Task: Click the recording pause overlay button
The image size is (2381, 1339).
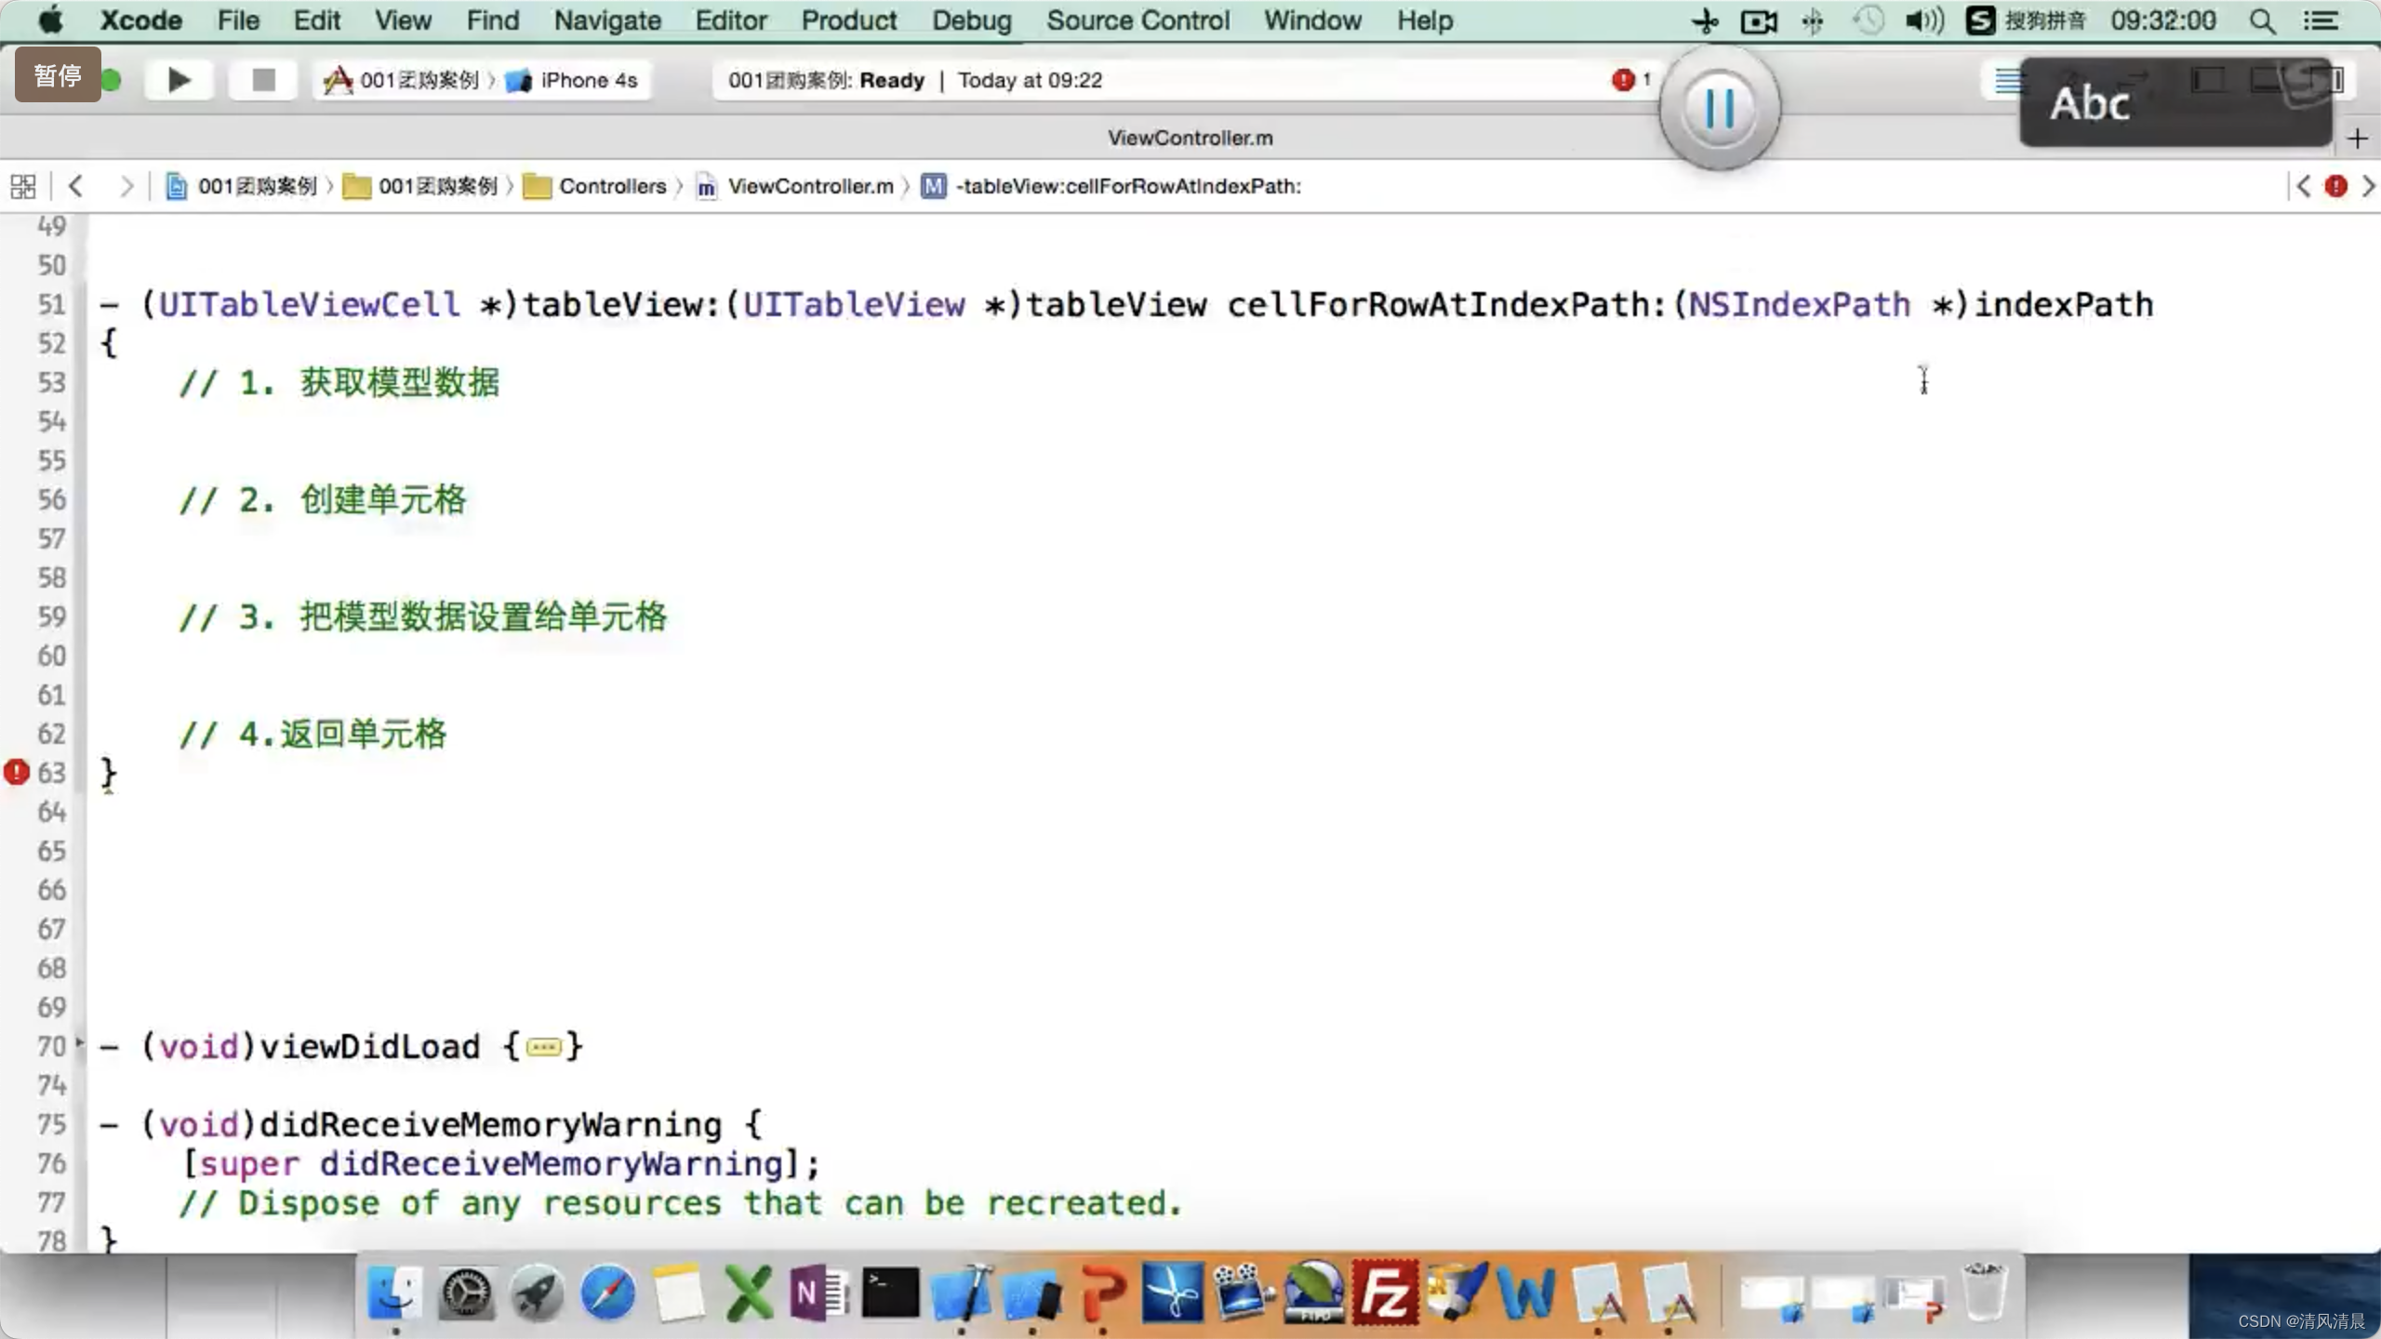Action: point(1719,108)
